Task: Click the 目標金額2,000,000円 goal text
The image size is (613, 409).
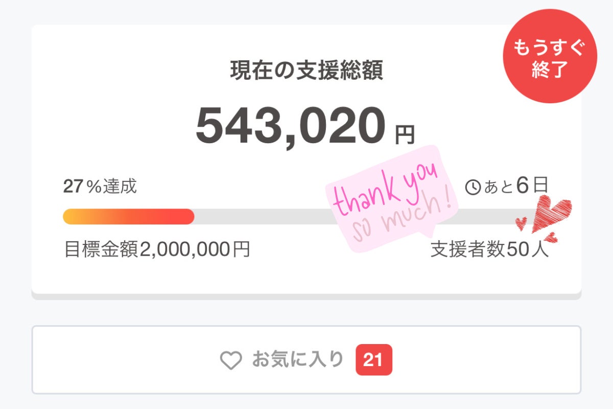Action: 157,249
